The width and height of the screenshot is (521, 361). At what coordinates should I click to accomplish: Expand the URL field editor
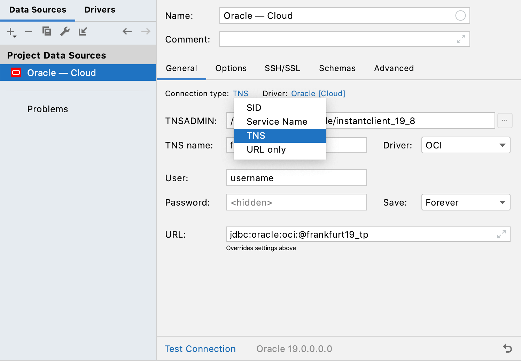(501, 234)
